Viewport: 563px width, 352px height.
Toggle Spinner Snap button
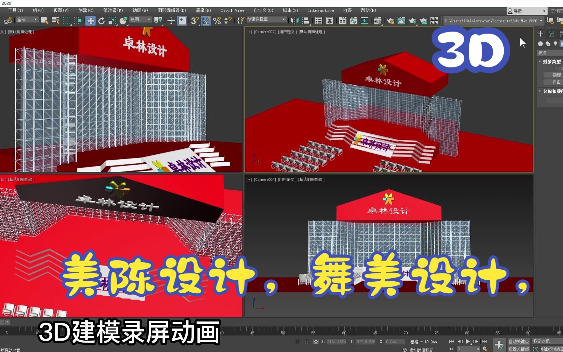(x=228, y=21)
